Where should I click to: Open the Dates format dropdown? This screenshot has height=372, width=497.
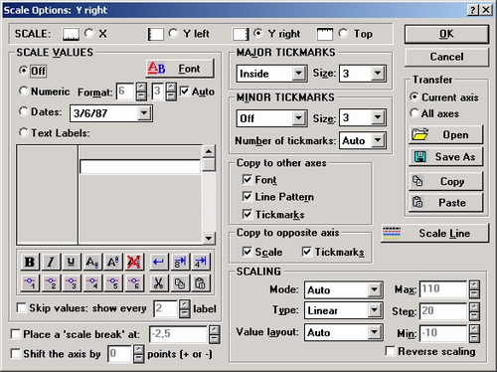click(x=144, y=113)
